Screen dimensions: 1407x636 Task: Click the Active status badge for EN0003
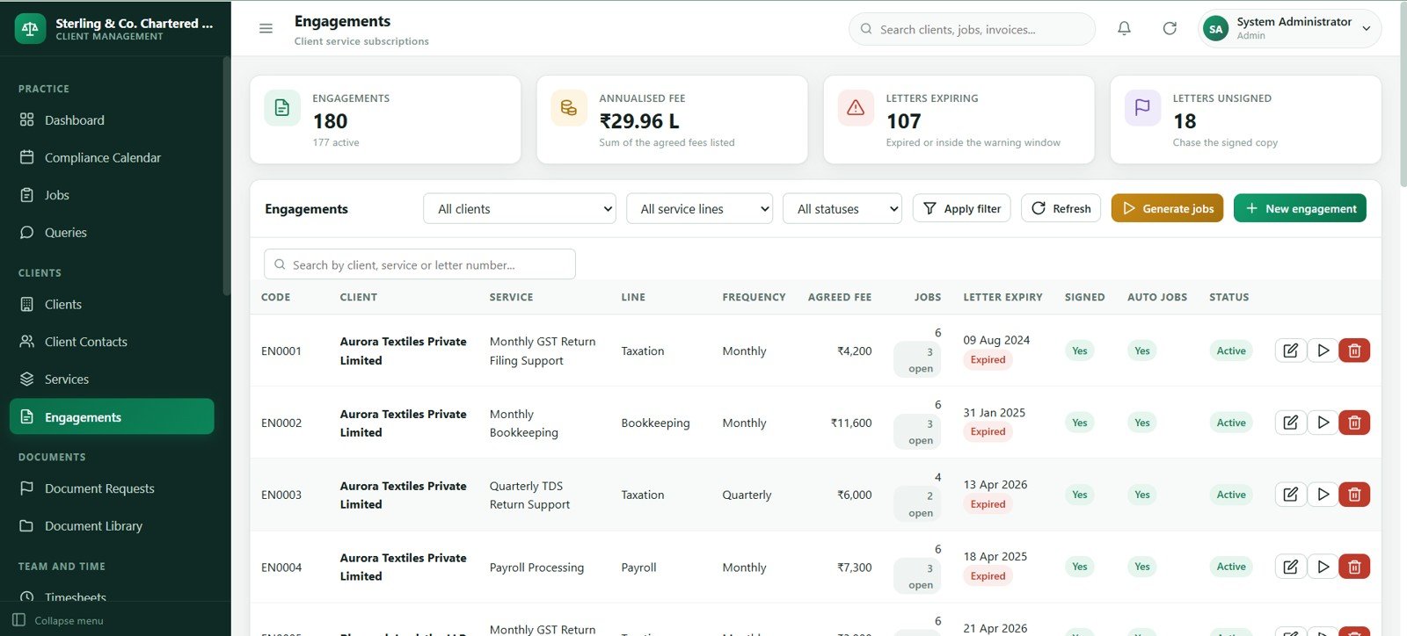coord(1231,495)
